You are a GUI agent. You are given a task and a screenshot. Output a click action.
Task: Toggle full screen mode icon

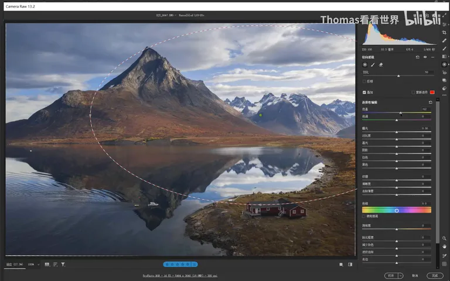tap(445, 15)
